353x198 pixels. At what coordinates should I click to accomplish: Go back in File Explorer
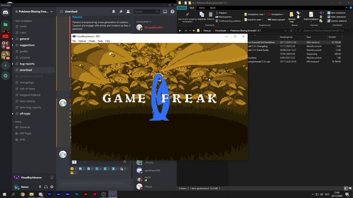pos(180,31)
